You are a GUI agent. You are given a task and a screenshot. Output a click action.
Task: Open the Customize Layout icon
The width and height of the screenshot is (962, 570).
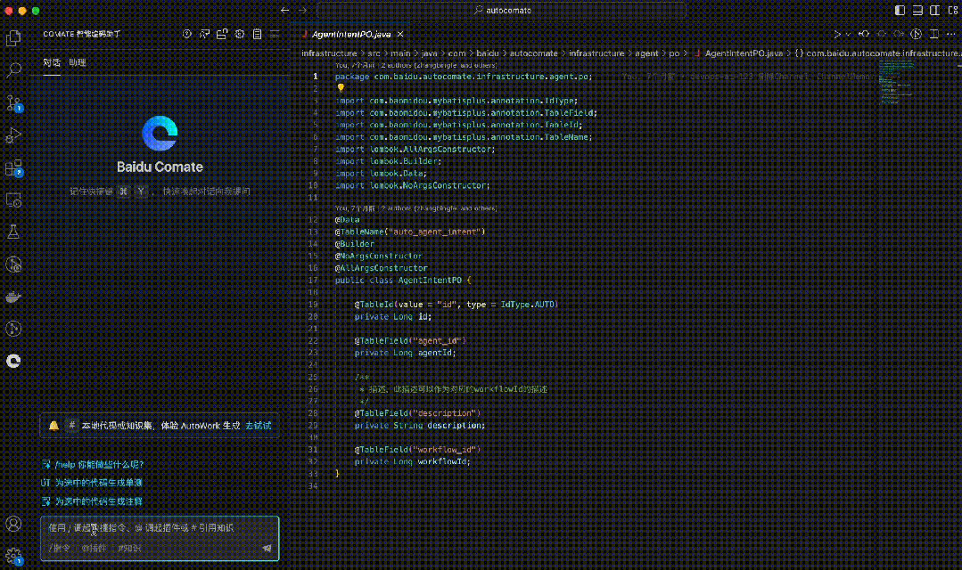[x=953, y=11]
